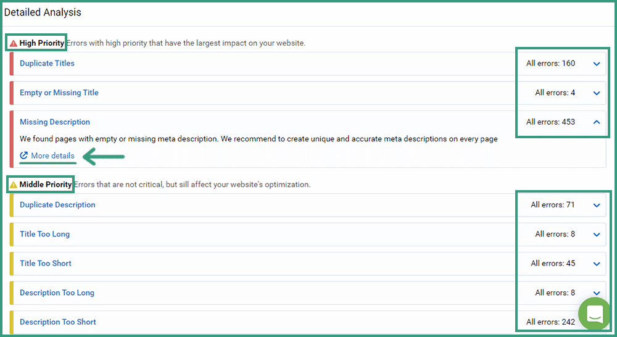Screen dimensions: 617x337
Task: Click the Missing Description heading link
Action: point(55,122)
